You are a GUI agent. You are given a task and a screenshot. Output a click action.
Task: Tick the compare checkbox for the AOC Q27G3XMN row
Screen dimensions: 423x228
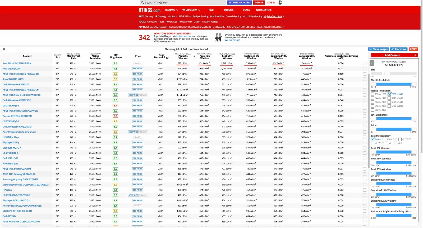365,69
